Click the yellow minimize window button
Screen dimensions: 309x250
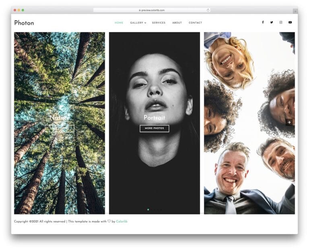pyautogui.click(x=19, y=10)
